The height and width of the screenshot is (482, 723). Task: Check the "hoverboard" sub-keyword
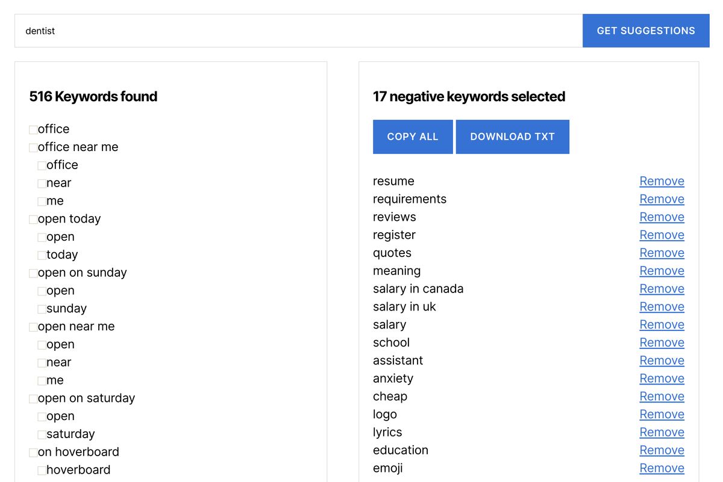(x=41, y=470)
